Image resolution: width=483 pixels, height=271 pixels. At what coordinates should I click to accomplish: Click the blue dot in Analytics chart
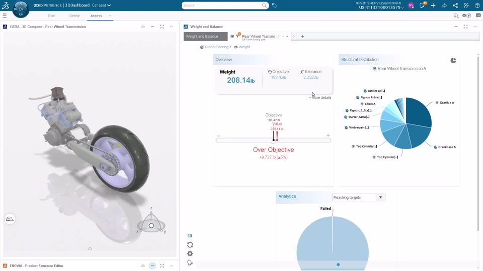pyautogui.click(x=338, y=264)
